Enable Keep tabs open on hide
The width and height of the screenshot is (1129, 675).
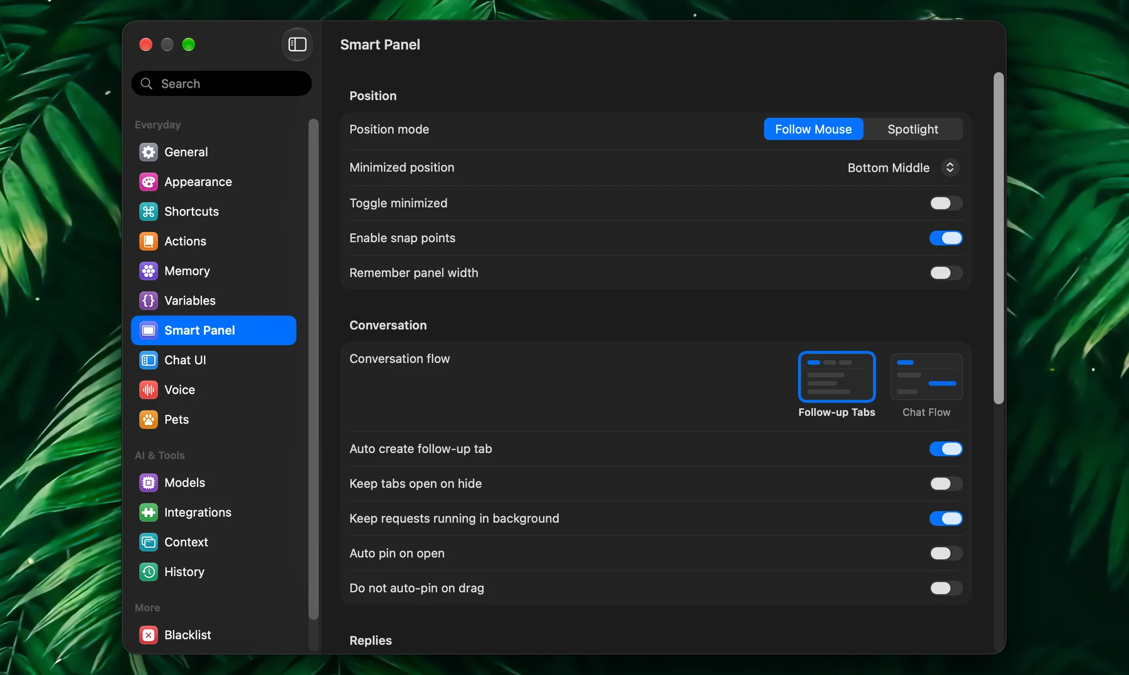[946, 484]
